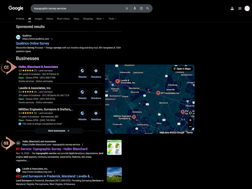Open the Tools dropdown
252x189 pixels.
click(x=112, y=19)
